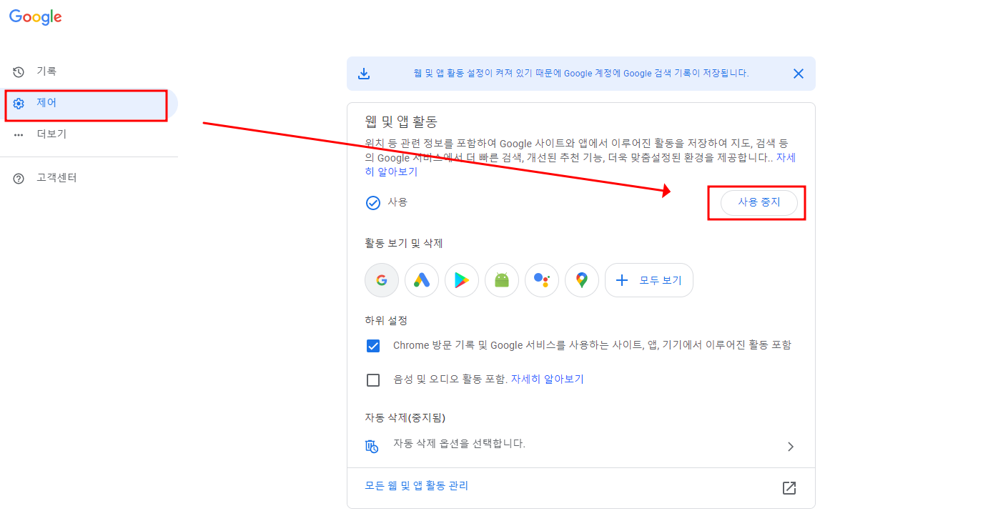This screenshot has width=983, height=511.
Task: Open the Google Maps activity filter
Action: (x=581, y=279)
